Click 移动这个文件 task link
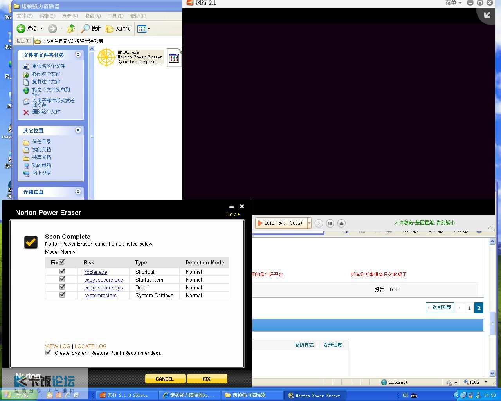The height and width of the screenshot is (401, 501). click(46, 74)
